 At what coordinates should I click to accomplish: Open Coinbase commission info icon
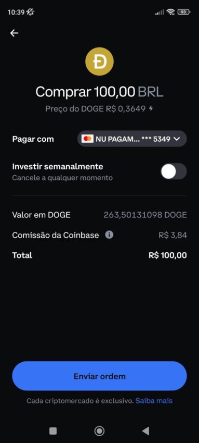(109, 235)
